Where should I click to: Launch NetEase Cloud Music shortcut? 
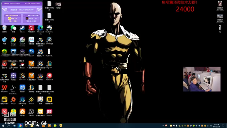pyautogui.click(x=31, y=29)
